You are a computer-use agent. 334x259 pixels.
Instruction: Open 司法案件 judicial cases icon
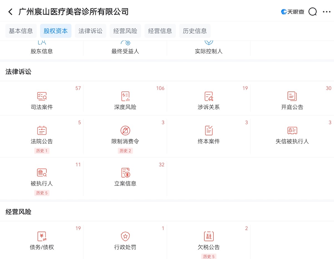[x=42, y=96]
